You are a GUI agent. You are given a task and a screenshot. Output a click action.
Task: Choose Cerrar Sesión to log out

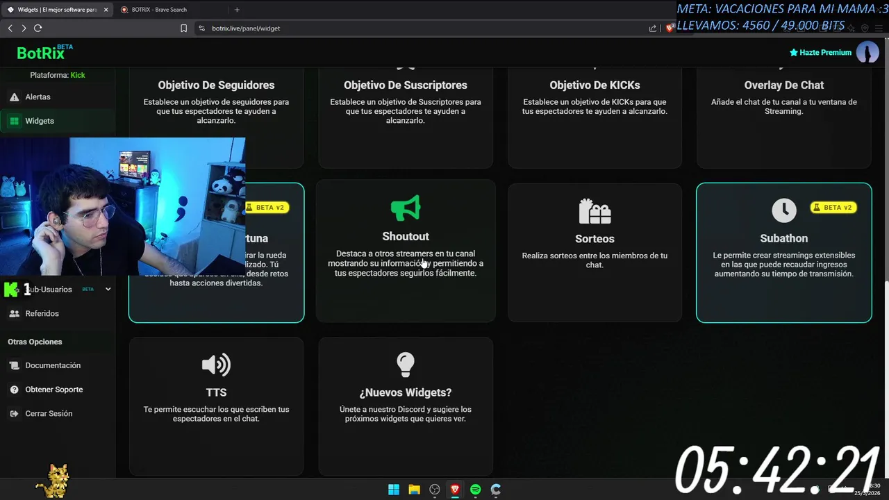tap(58, 413)
